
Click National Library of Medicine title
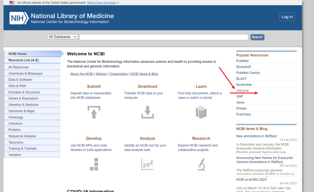click(x=72, y=16)
